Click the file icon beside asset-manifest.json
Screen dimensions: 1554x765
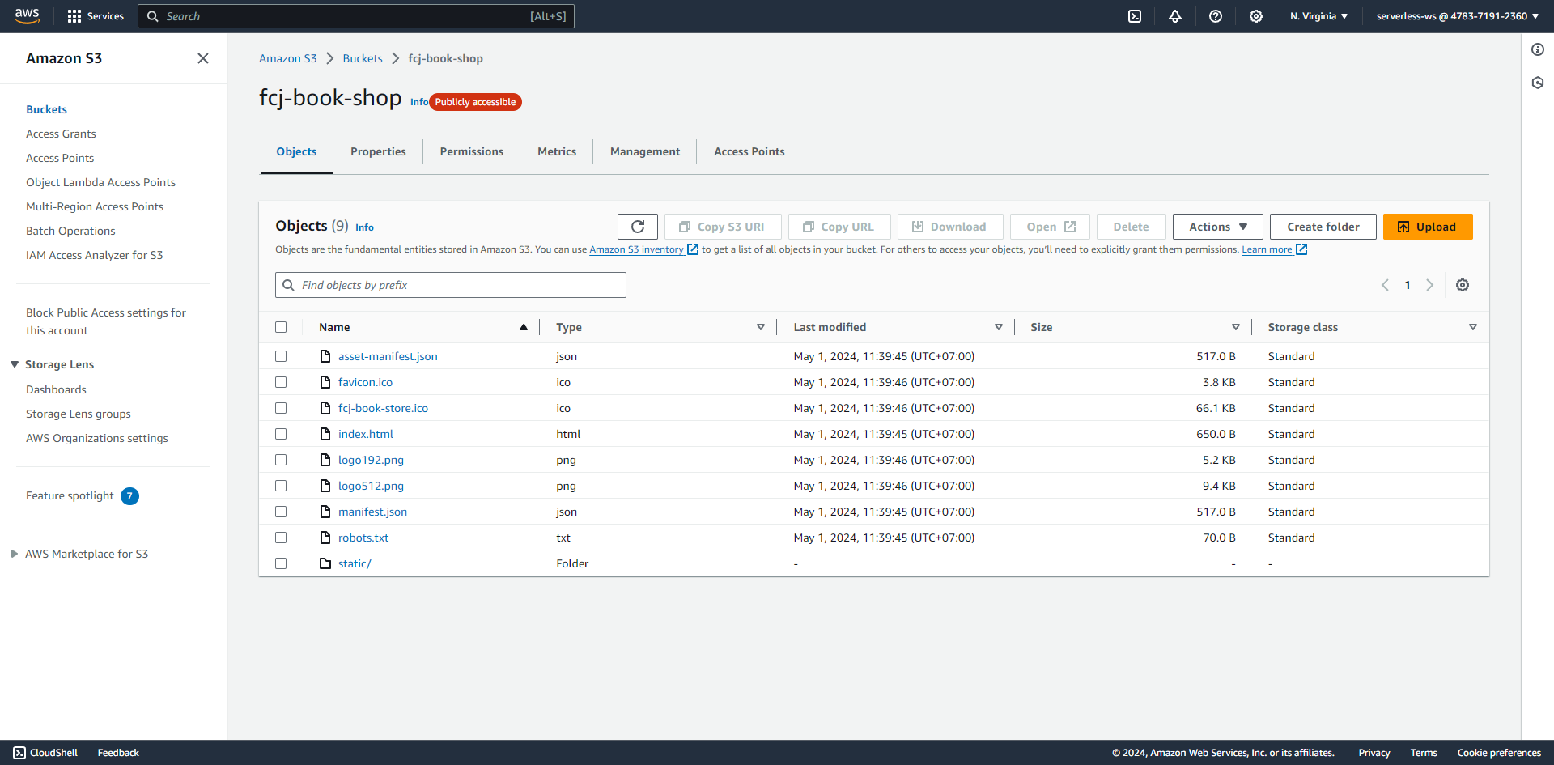coord(325,356)
